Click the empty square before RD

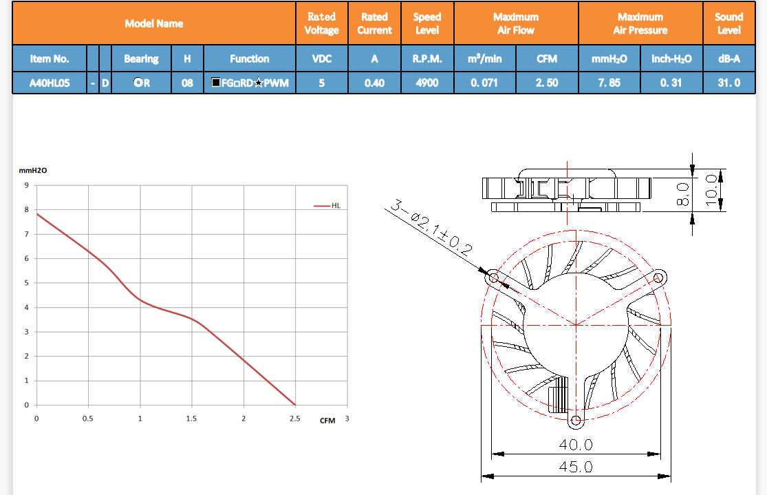(235, 83)
